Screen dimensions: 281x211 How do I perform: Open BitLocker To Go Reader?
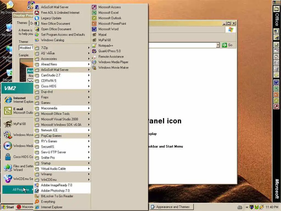tap(62, 196)
